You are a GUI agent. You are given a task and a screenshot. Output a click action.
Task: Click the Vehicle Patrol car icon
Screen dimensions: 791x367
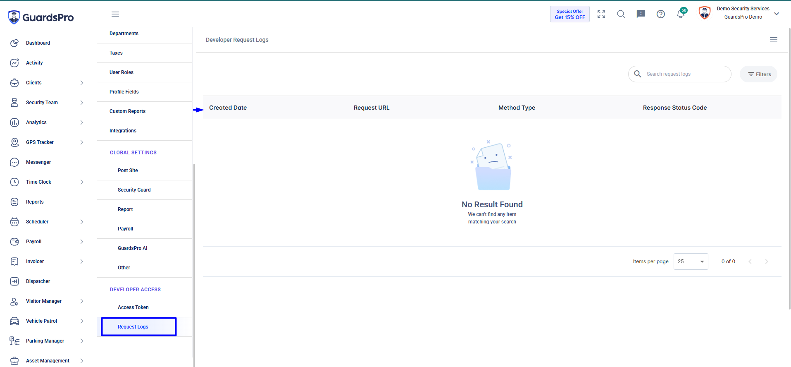14,321
